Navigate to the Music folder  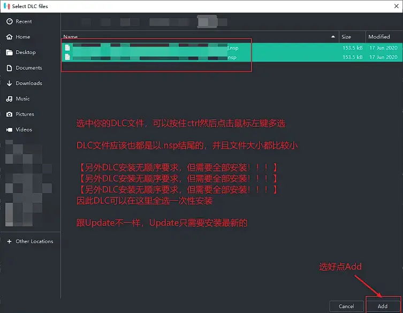click(22, 99)
